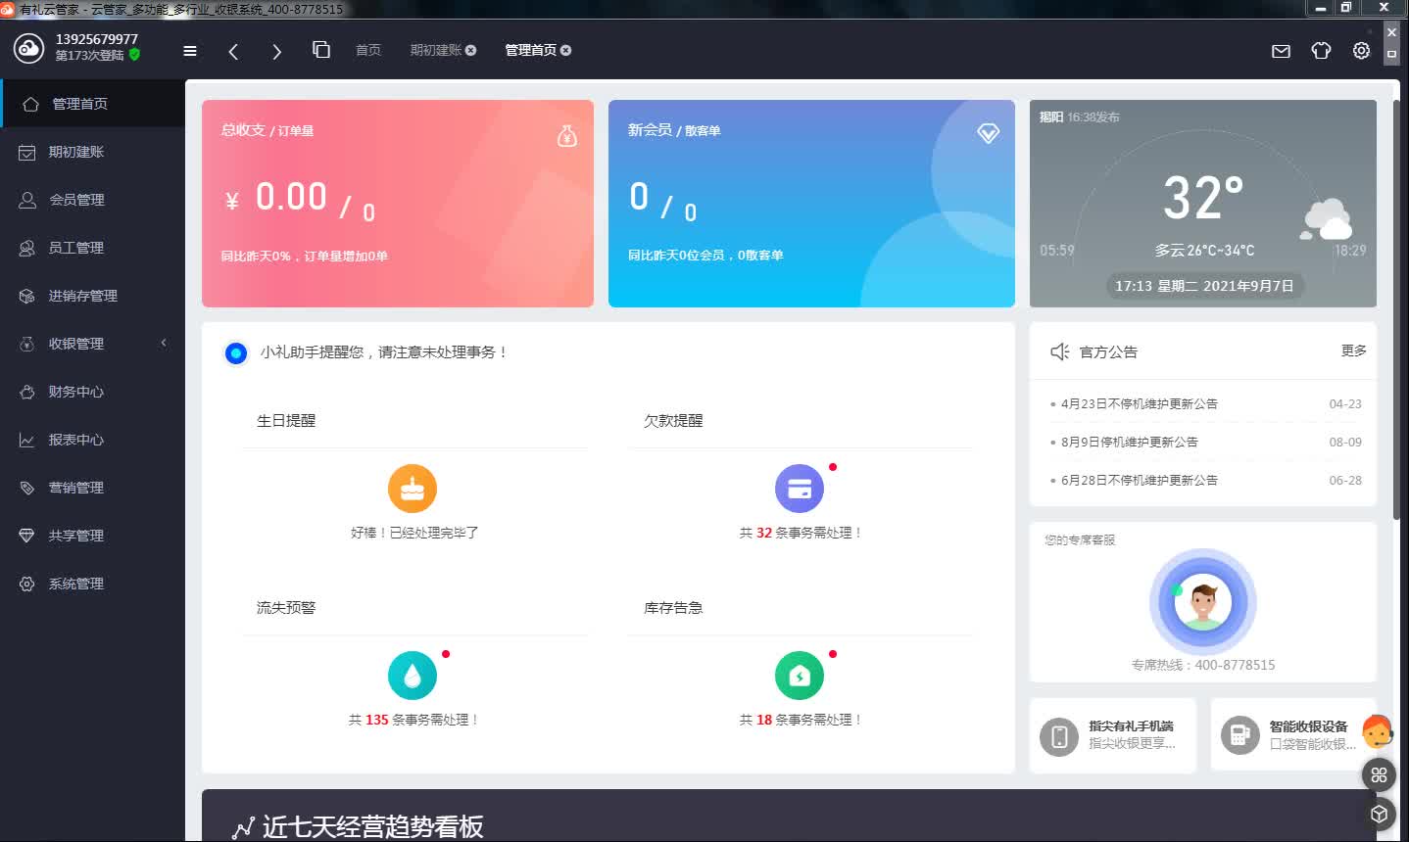The image size is (1409, 842).
Task: Open the 进销存管理 section
Action: click(86, 295)
